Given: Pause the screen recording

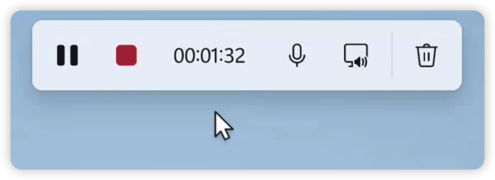Looking at the screenshot, I should click(67, 55).
